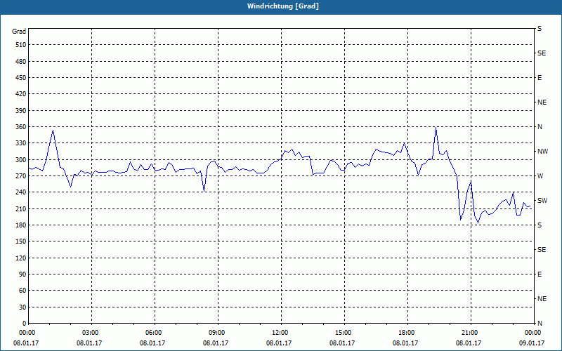Select the 240 axis value
Image resolution: width=562 pixels, height=351 pixels.
point(21,192)
